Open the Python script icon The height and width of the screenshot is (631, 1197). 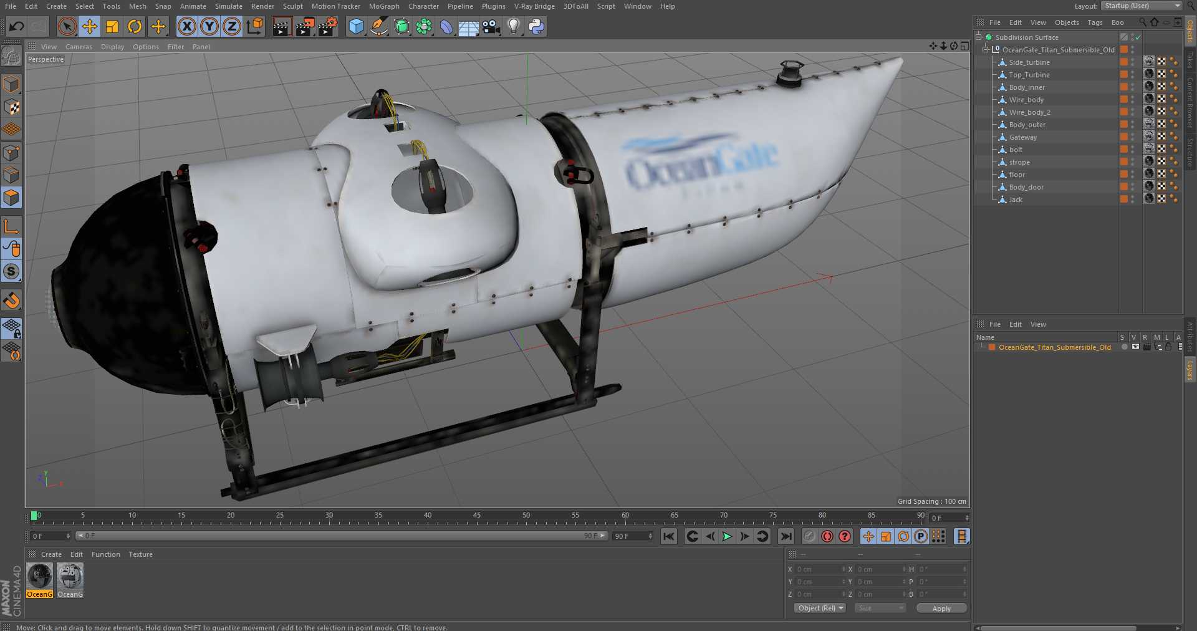[x=536, y=26]
